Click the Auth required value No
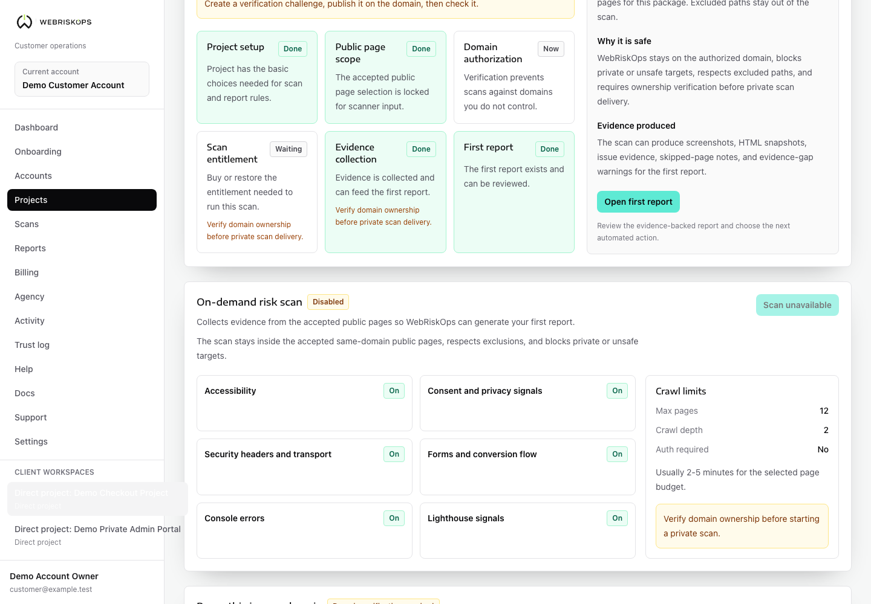The image size is (871, 604). [x=823, y=449]
